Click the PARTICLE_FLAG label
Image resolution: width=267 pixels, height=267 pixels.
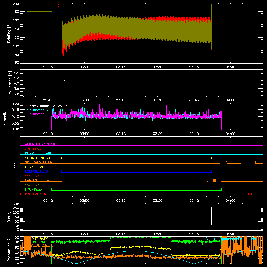[x=37, y=180]
